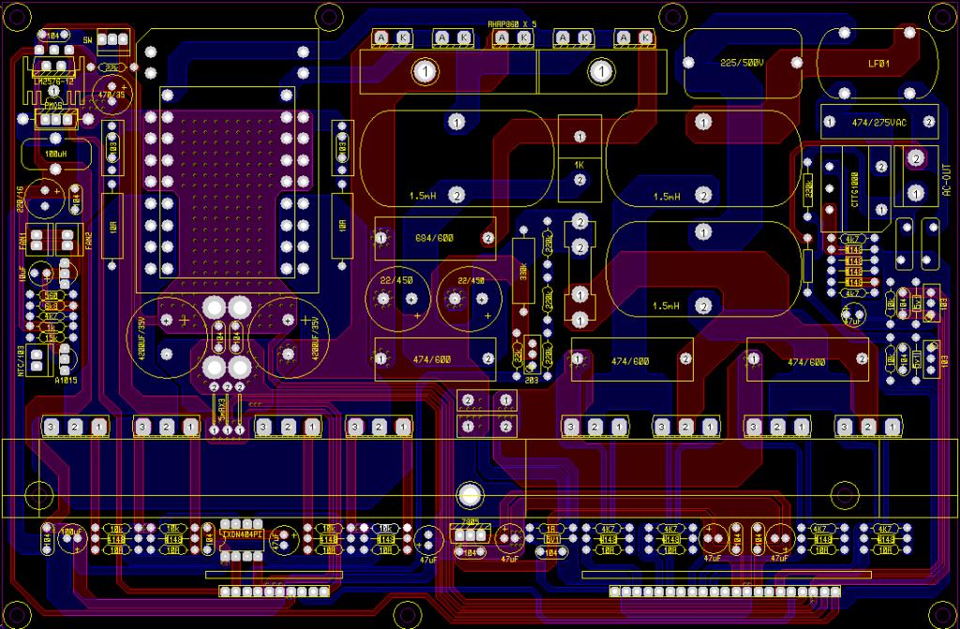Click the 474/275VAC capacitor label
This screenshot has height=629, width=960.
coord(878,123)
